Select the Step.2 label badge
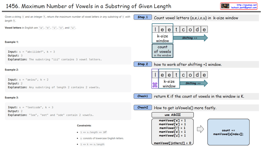Viewport: 262px width, 149px height. [x=143, y=64]
